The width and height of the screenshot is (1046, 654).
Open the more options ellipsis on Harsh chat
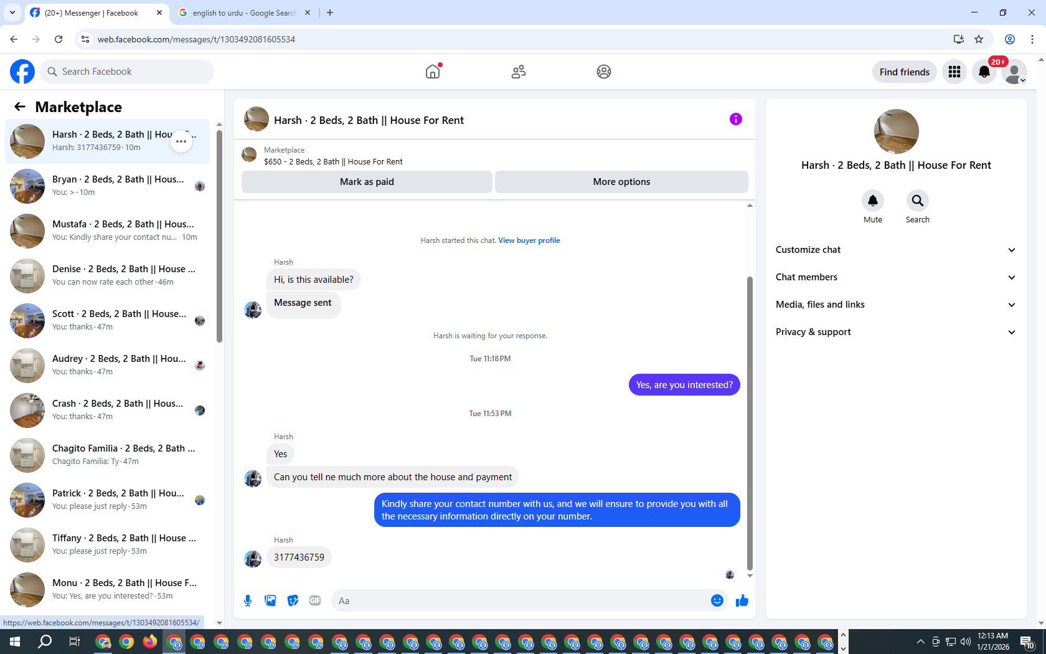tap(181, 141)
